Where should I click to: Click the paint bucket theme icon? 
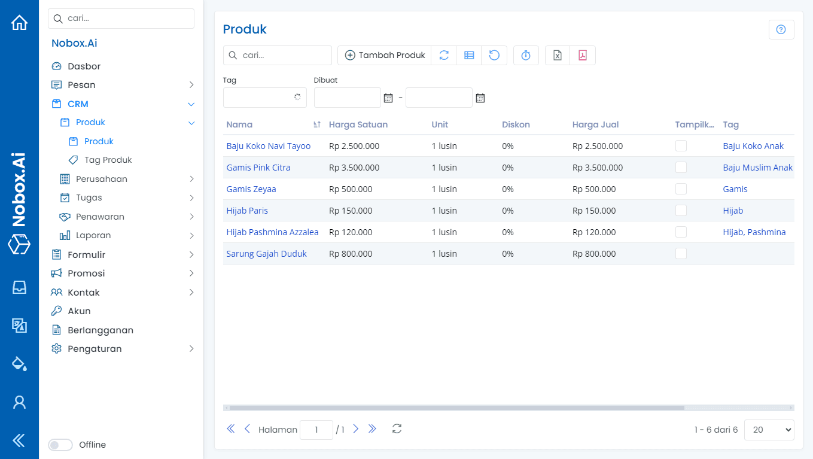(x=19, y=363)
